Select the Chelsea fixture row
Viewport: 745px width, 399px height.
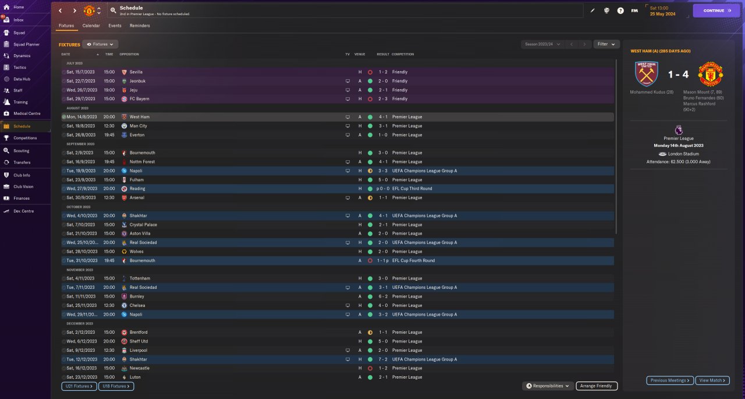pos(338,305)
